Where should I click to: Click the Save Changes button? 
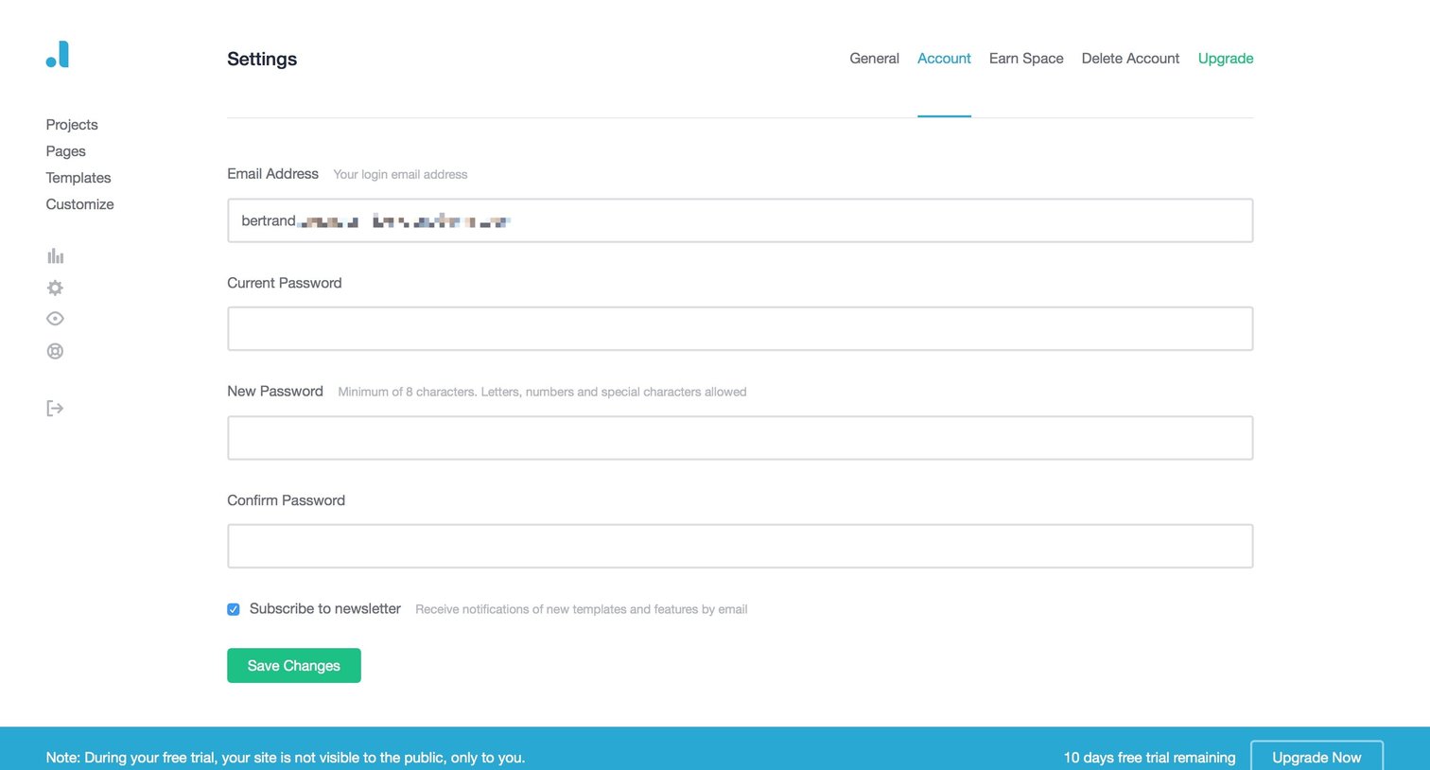click(x=294, y=666)
